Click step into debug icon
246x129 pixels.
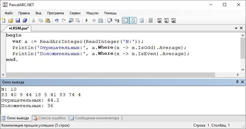click(117, 20)
